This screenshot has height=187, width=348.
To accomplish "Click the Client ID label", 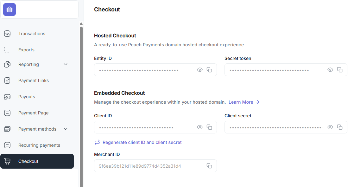I will click(x=103, y=116).
